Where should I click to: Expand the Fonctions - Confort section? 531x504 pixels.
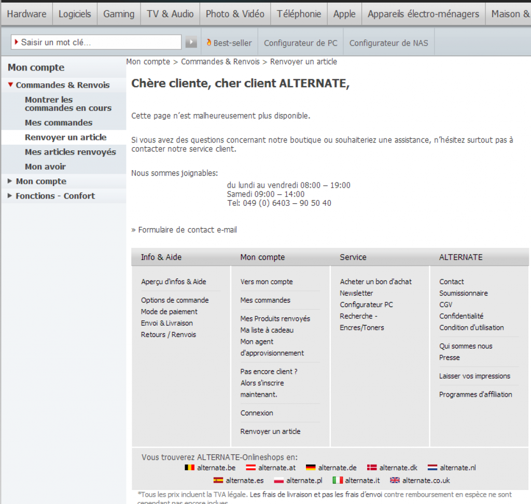[10, 196]
